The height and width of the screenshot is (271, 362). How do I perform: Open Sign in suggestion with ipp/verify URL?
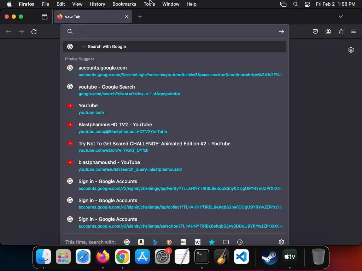(x=175, y=185)
